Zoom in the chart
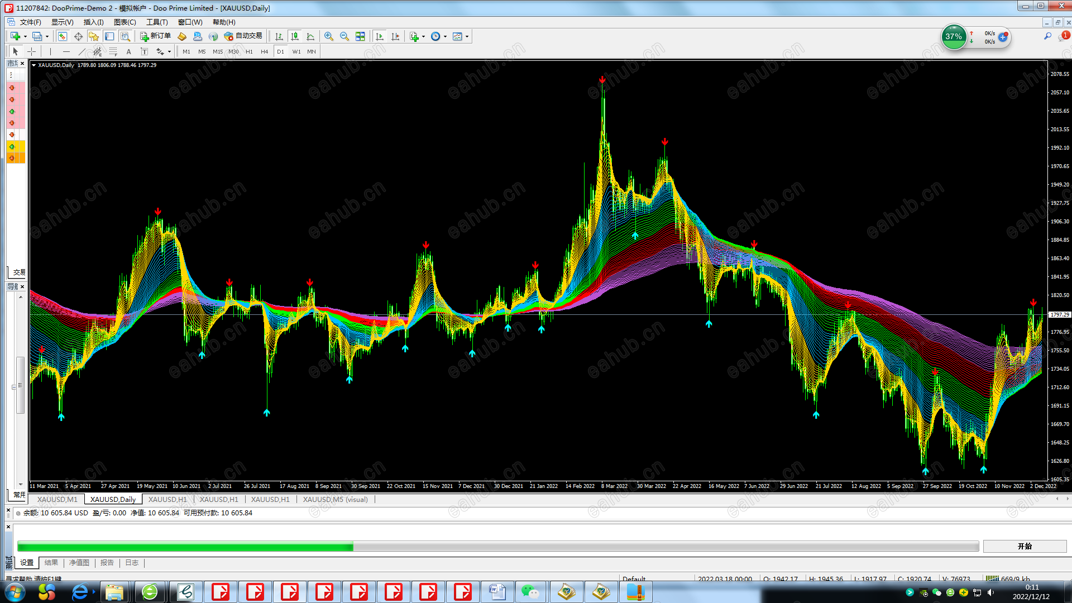The image size is (1072, 603). point(329,36)
